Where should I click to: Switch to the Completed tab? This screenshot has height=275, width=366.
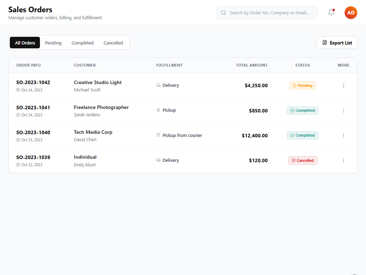82,43
